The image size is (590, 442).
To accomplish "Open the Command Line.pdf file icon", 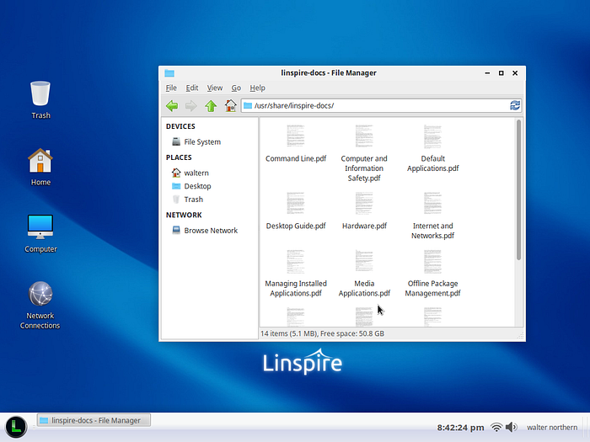I will 296,136.
